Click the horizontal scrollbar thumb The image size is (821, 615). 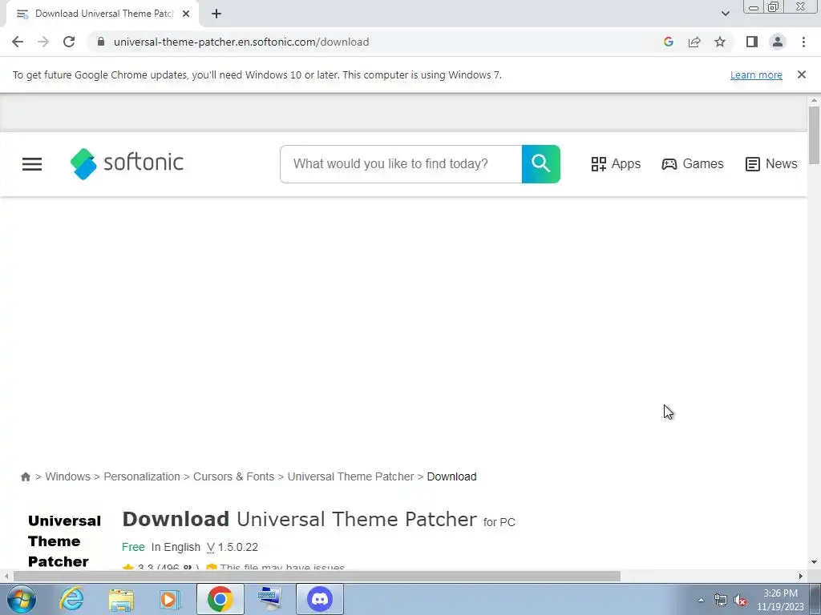click(x=317, y=577)
